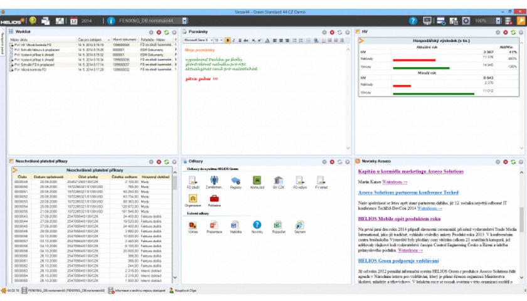Click the text color icon in Poznámky toolbar
The width and height of the screenshot is (527, 301).
(x=267, y=40)
